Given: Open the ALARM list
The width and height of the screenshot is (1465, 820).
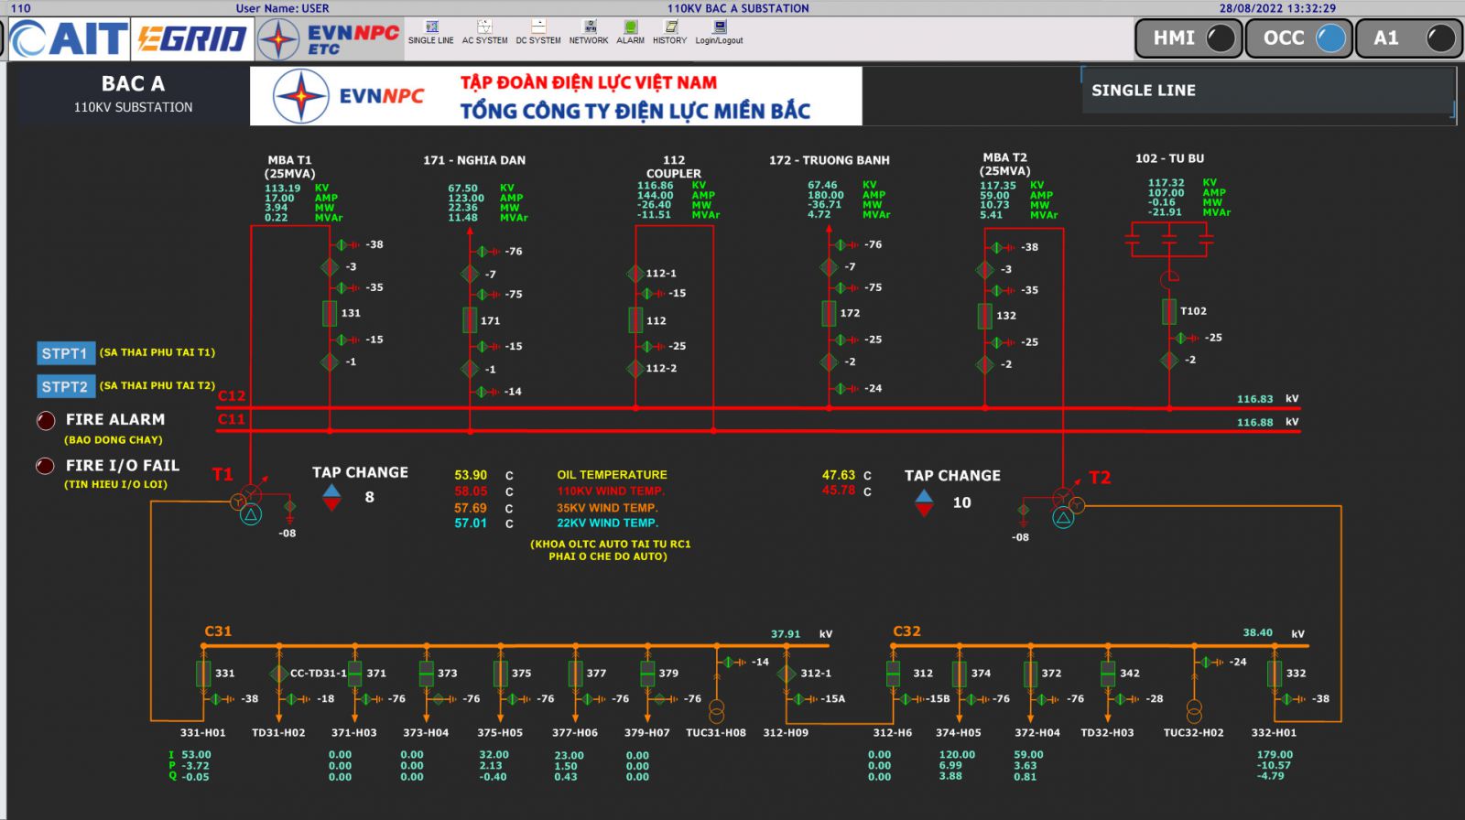Looking at the screenshot, I should coord(630,32).
